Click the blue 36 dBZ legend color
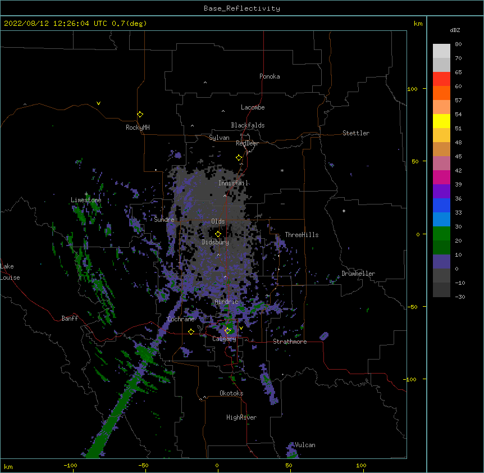Viewport: 484px width, 473px height. pyautogui.click(x=441, y=205)
